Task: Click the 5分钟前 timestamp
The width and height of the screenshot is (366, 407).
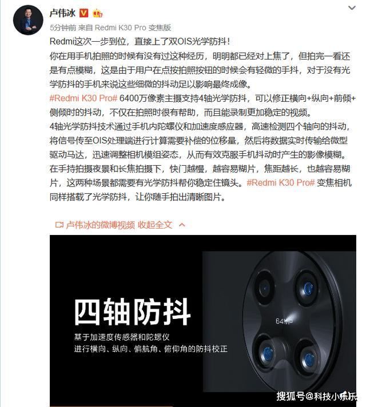Action: click(63, 27)
